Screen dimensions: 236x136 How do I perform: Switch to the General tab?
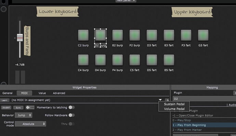8,93
